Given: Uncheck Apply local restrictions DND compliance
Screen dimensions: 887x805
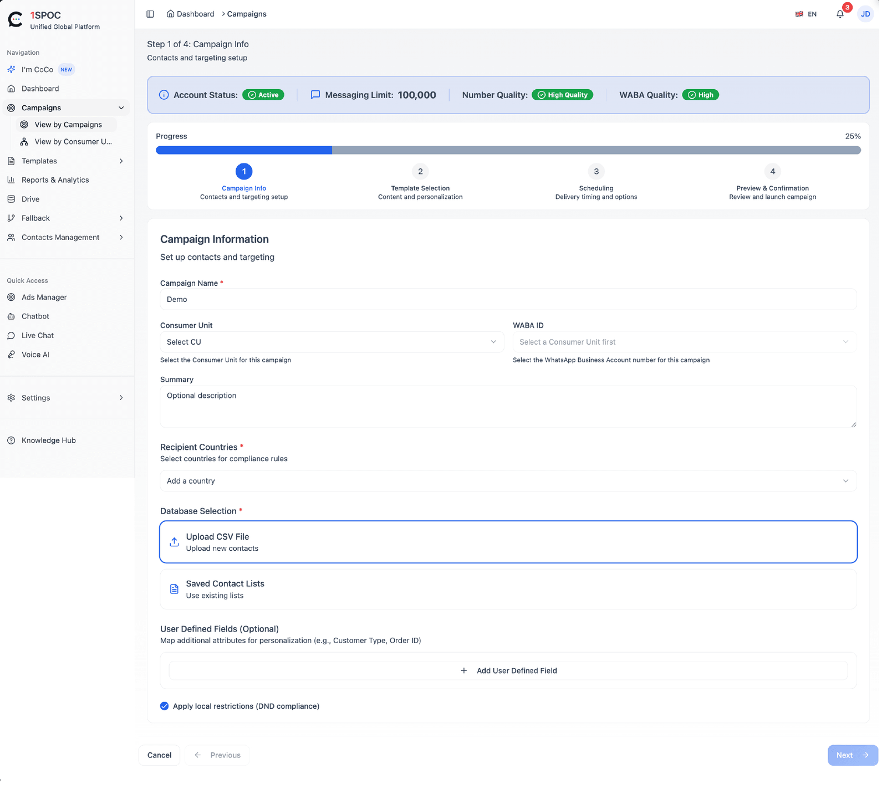Looking at the screenshot, I should tap(165, 706).
